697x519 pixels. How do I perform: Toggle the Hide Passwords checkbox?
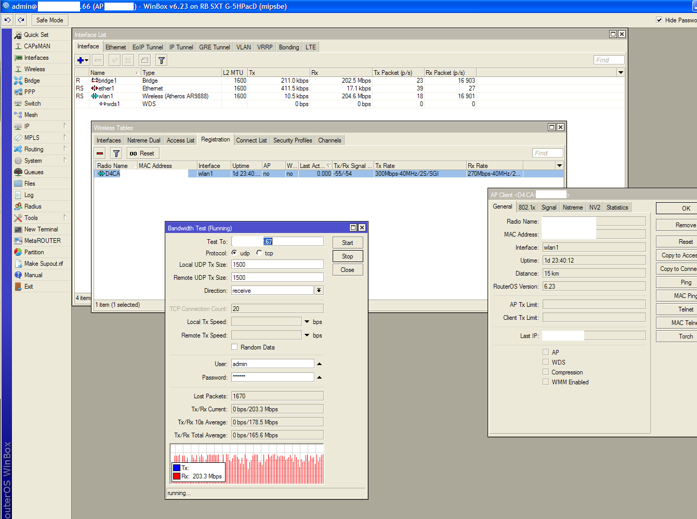(x=659, y=20)
